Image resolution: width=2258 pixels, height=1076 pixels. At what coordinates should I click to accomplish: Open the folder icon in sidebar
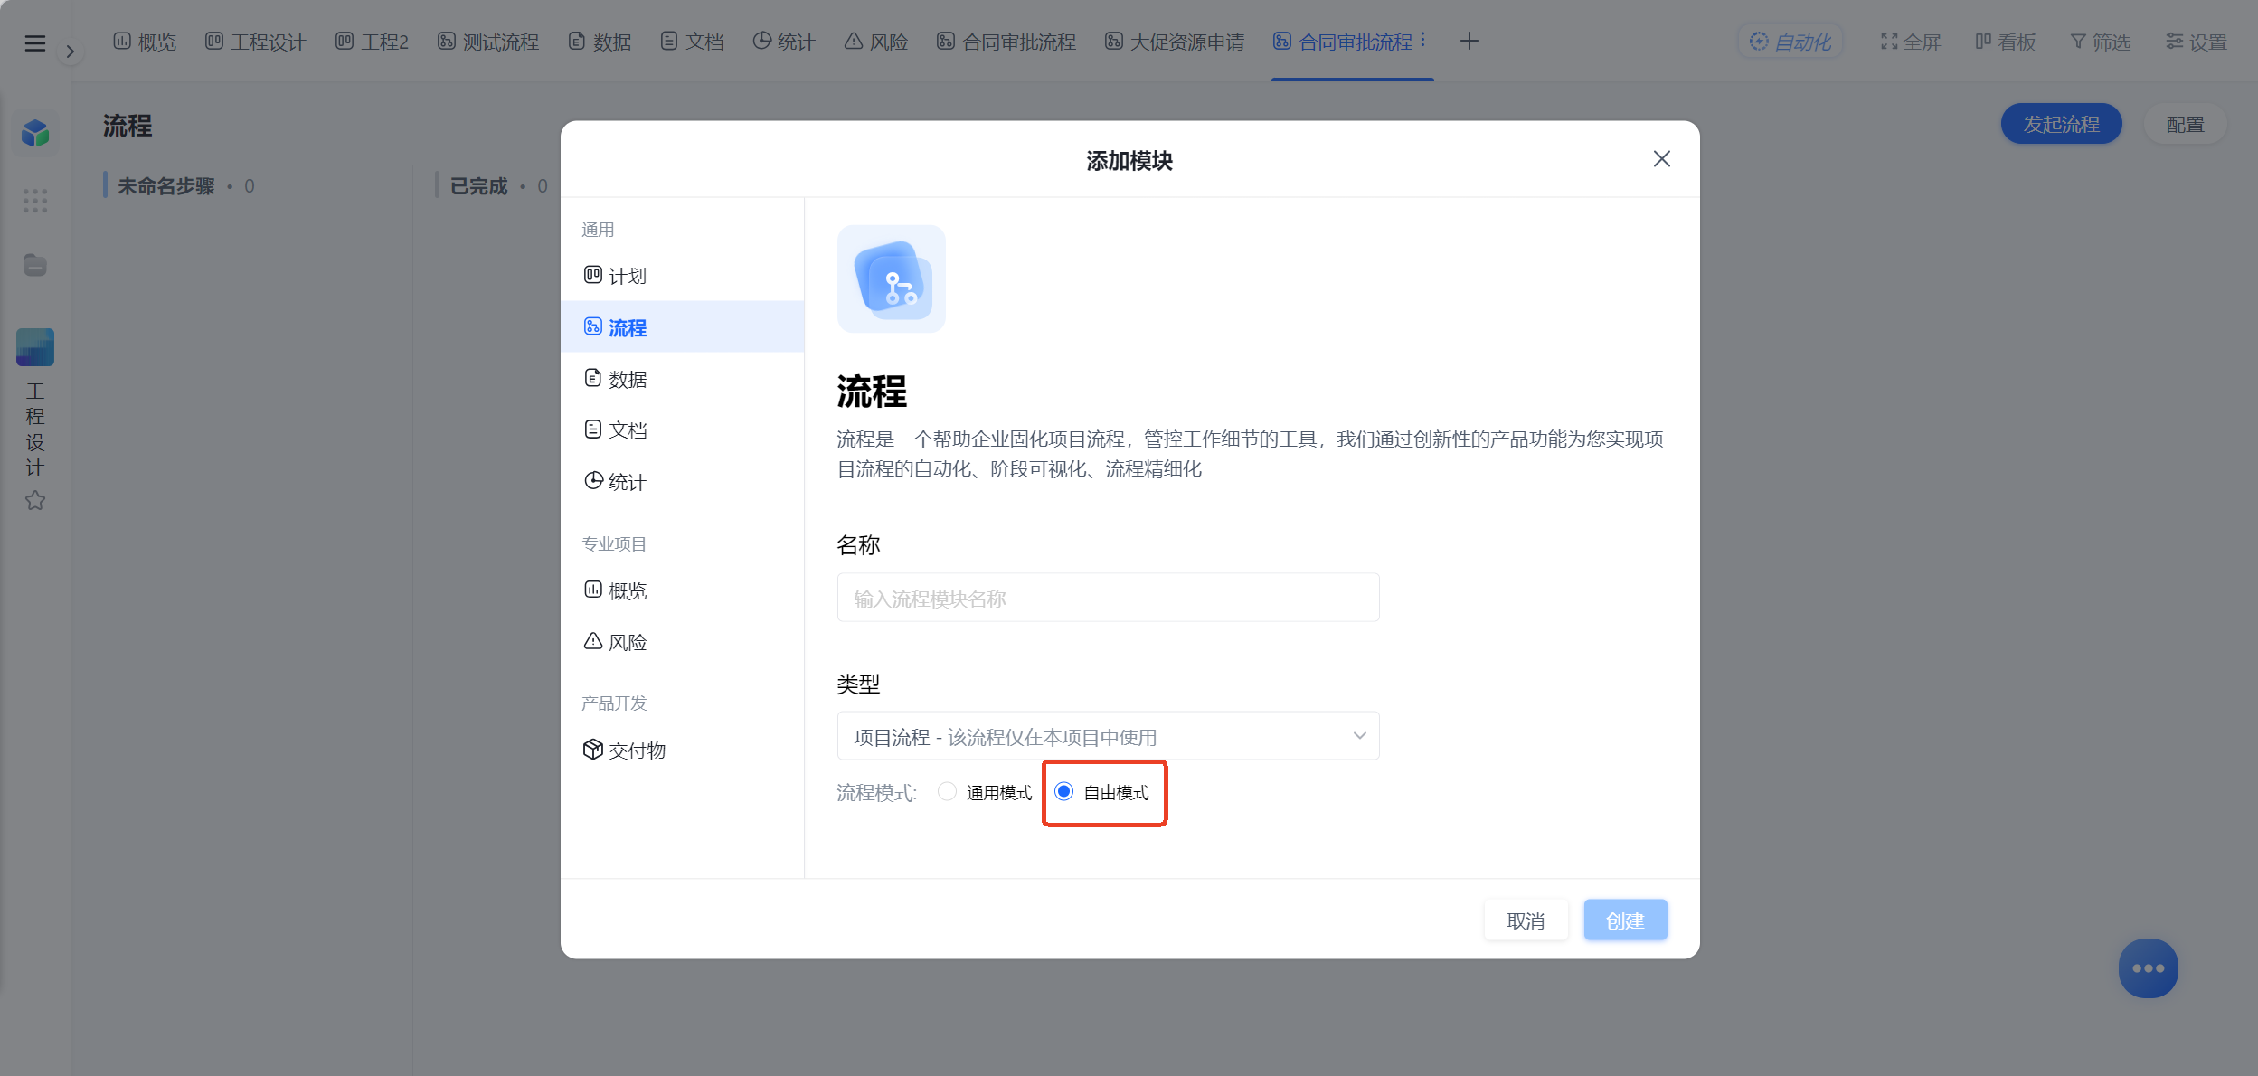pos(35,265)
